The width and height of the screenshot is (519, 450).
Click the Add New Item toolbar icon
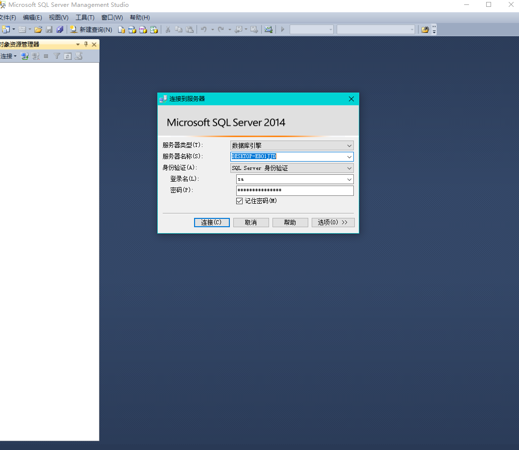[22, 29]
